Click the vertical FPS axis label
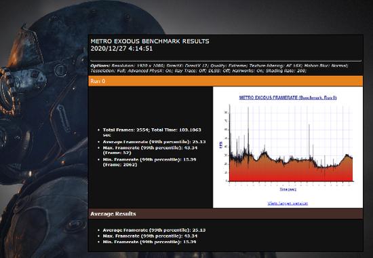 (221, 145)
